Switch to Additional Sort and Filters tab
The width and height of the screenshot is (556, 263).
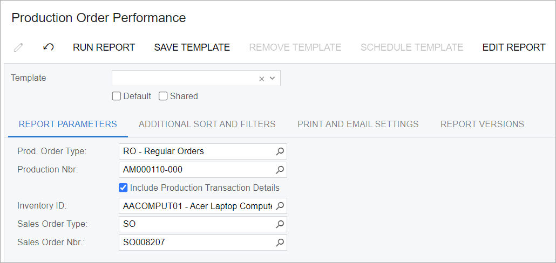207,124
